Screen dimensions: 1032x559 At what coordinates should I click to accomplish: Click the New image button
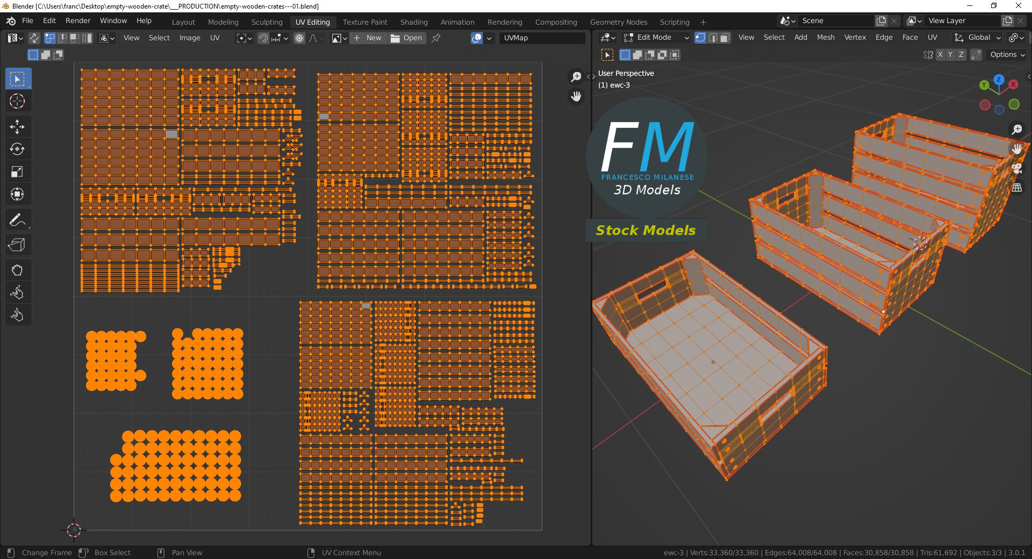click(x=368, y=38)
